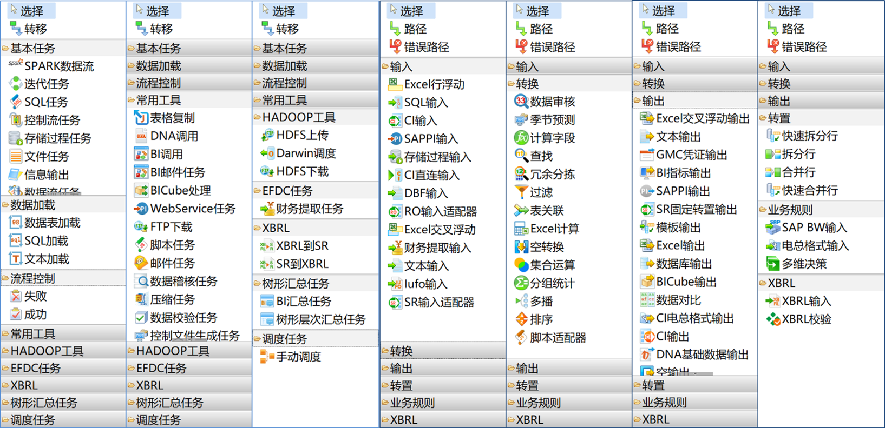
Task: Select the 多维决策 rule item
Action: [x=803, y=264]
